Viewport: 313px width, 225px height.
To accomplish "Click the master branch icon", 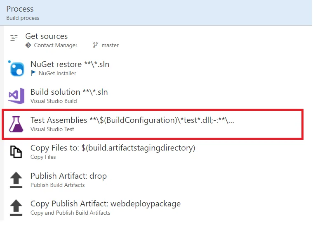I will point(95,45).
